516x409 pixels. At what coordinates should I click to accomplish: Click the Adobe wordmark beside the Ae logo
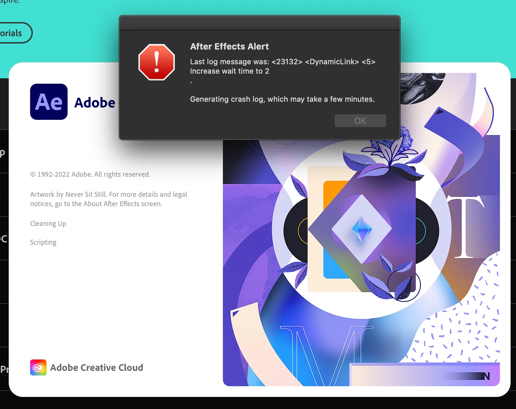click(x=95, y=103)
